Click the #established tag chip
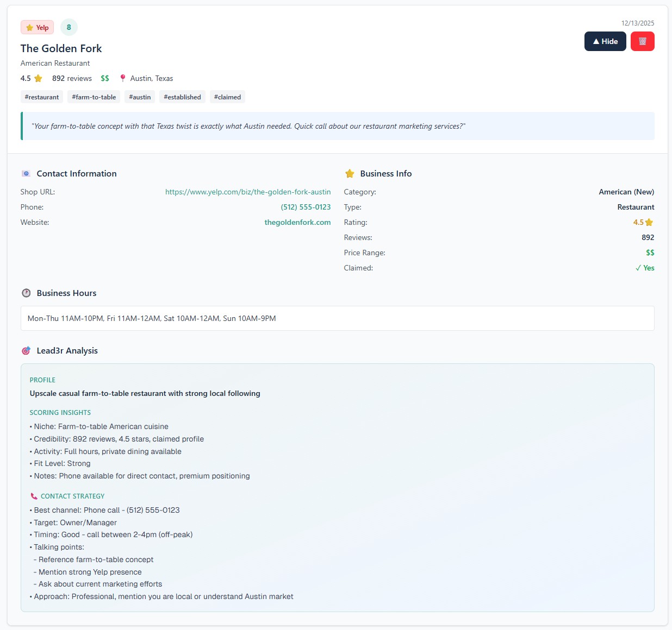Screen dimensions: 672x630 [x=182, y=97]
